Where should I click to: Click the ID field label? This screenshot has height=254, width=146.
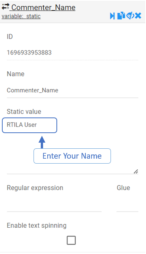[10, 37]
